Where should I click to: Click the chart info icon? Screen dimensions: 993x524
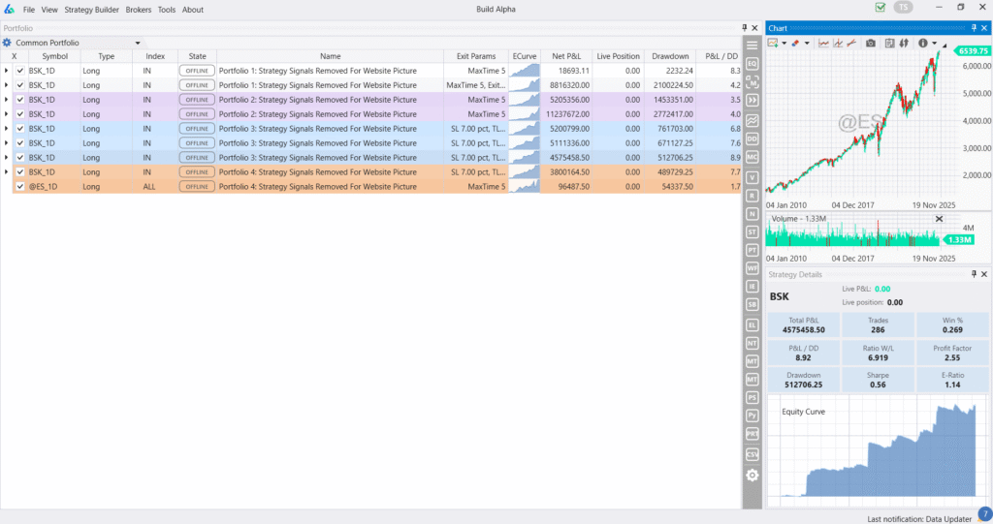click(923, 43)
